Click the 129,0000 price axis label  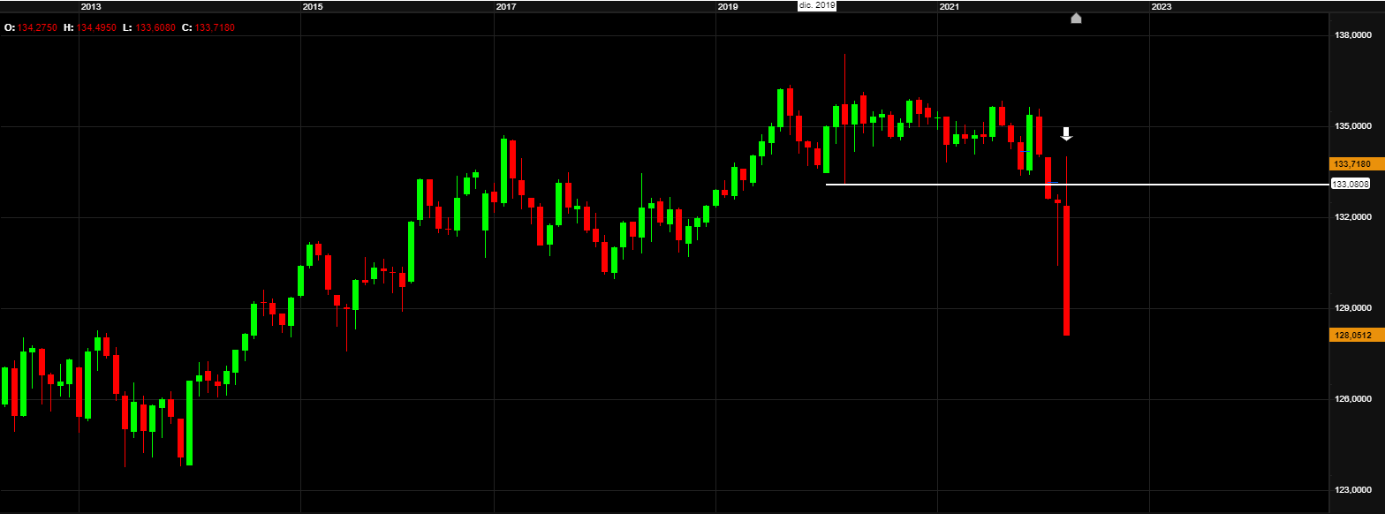pyautogui.click(x=1354, y=309)
